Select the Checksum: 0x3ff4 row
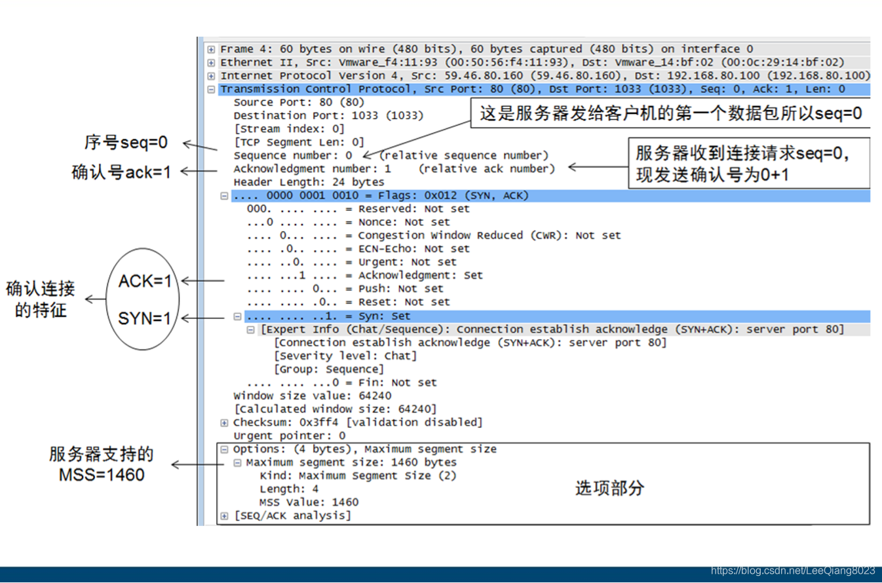The height and width of the screenshot is (583, 882). click(358, 423)
